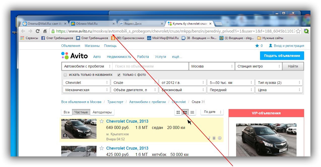Open the browser Home page icon
Image resolution: width=321 pixels, height=167 pixels.
click(45, 31)
